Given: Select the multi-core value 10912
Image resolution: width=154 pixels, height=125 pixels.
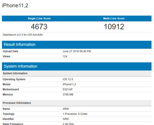Looking at the screenshot, I should point(114,27).
